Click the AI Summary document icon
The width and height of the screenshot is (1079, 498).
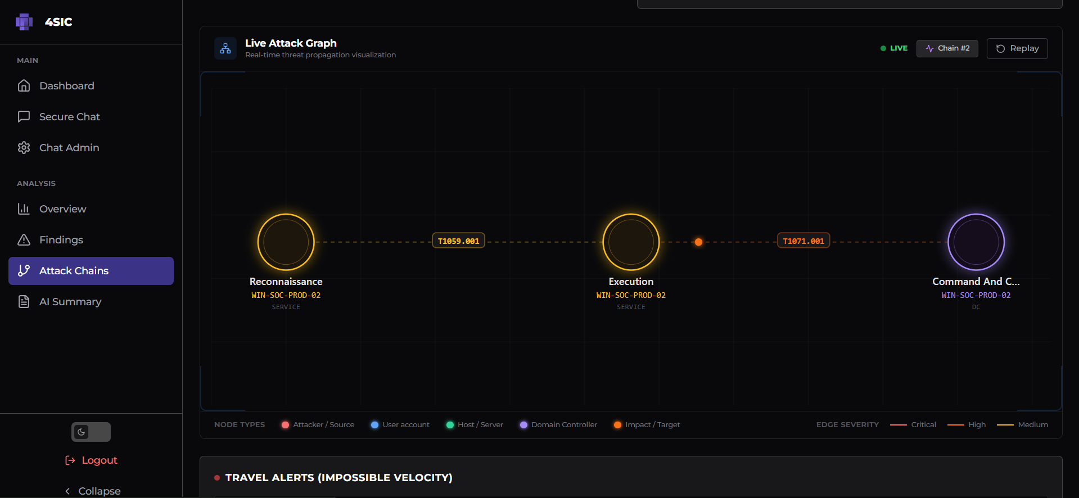tap(24, 301)
